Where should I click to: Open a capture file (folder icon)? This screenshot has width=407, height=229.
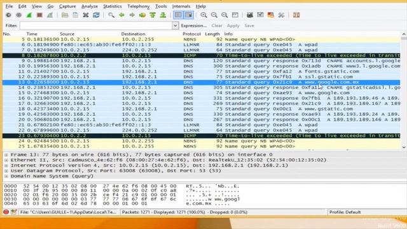click(65, 15)
